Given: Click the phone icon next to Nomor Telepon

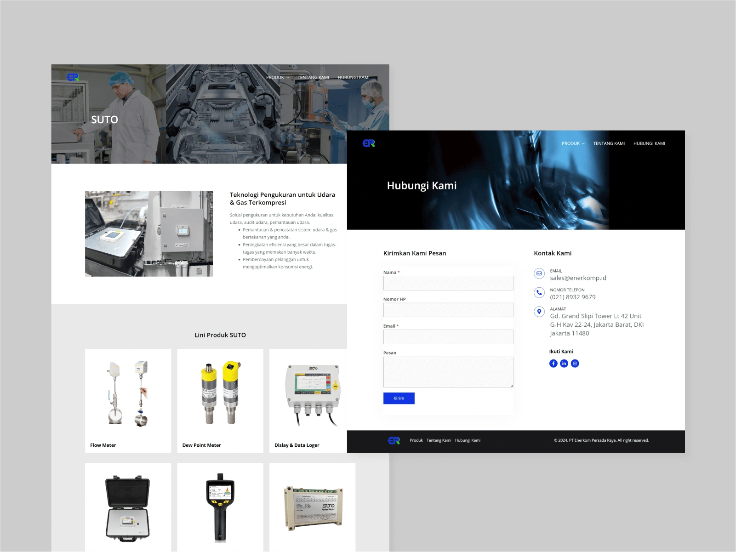Looking at the screenshot, I should 539,292.
